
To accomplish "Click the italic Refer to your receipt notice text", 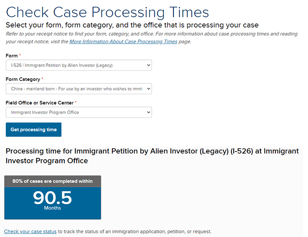I will [x=152, y=38].
